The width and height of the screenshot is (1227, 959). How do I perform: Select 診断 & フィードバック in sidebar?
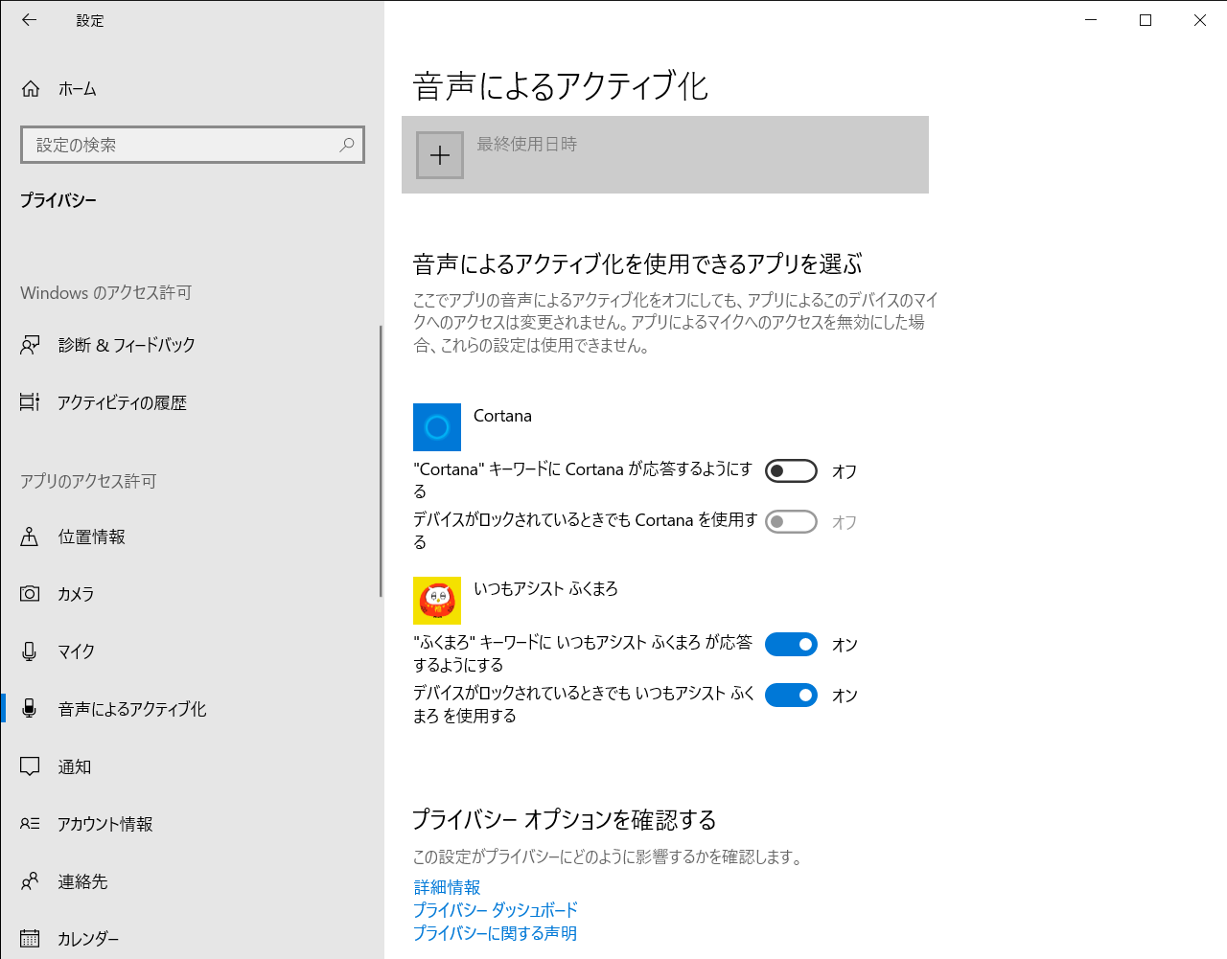coord(126,345)
